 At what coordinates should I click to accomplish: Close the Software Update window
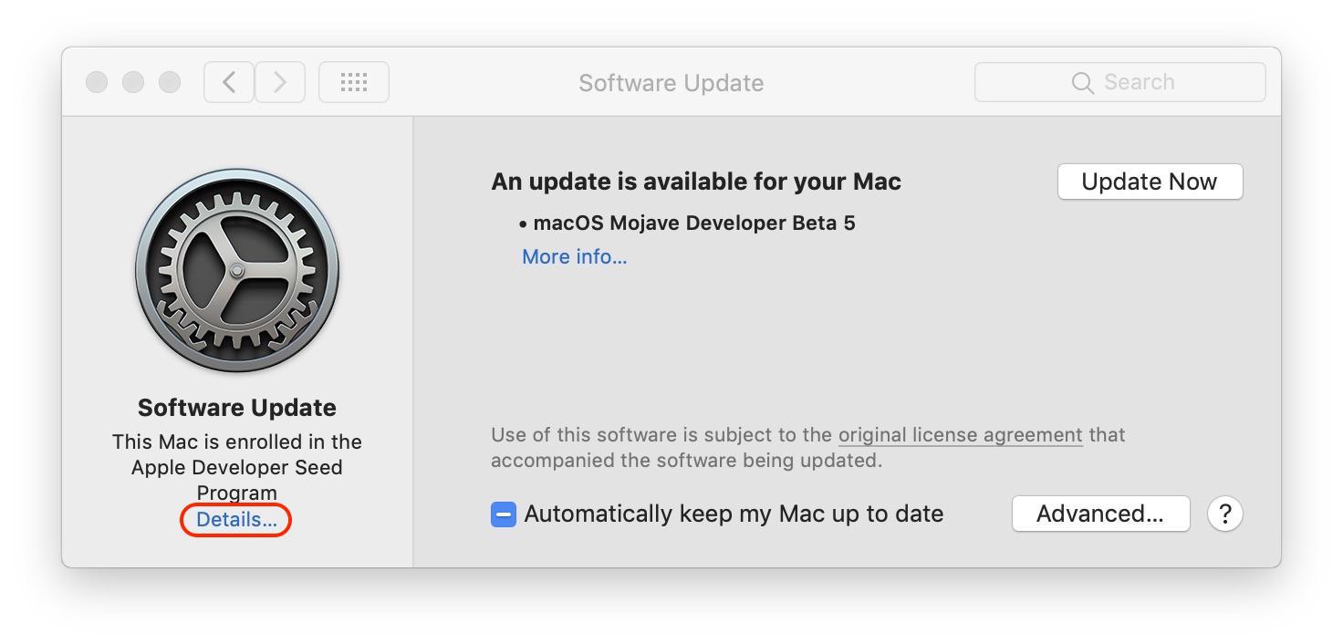tap(97, 82)
